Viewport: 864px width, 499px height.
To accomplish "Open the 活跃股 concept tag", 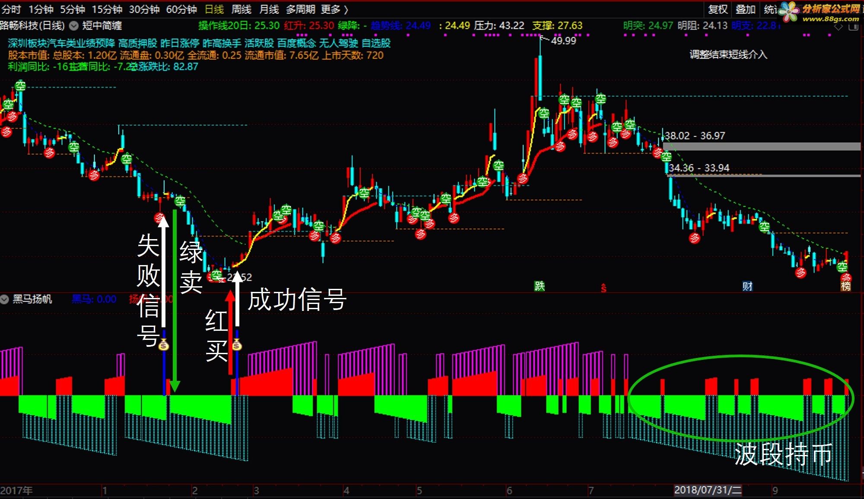I will (x=259, y=43).
